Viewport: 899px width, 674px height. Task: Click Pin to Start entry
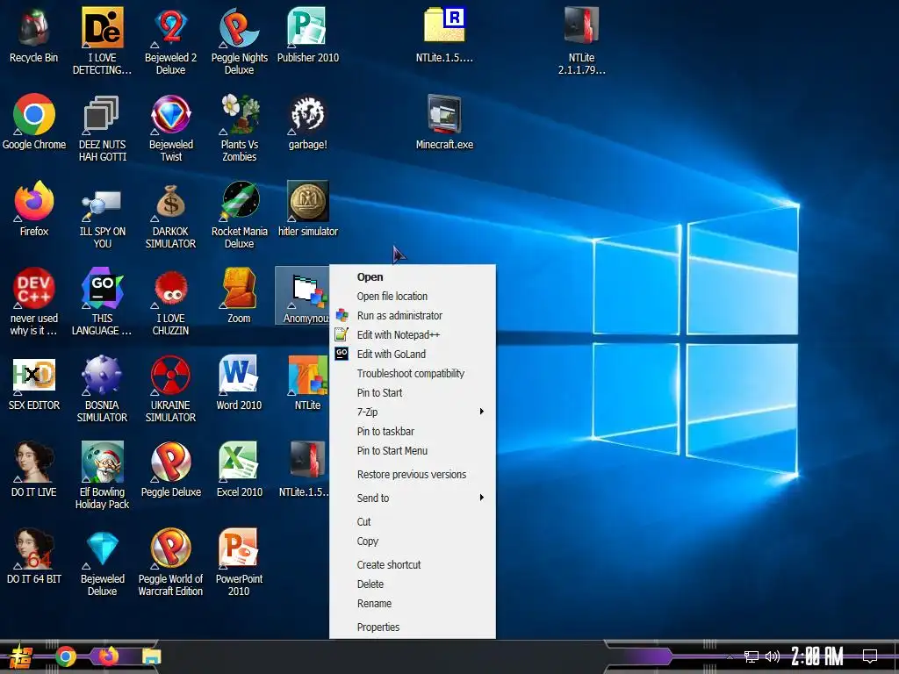click(413, 392)
